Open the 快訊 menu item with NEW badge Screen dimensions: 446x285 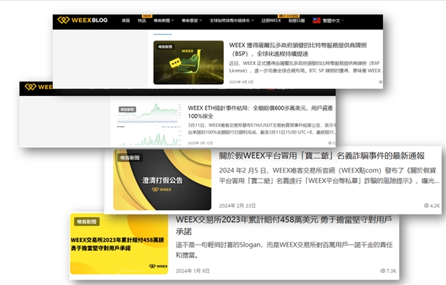pyautogui.click(x=141, y=21)
